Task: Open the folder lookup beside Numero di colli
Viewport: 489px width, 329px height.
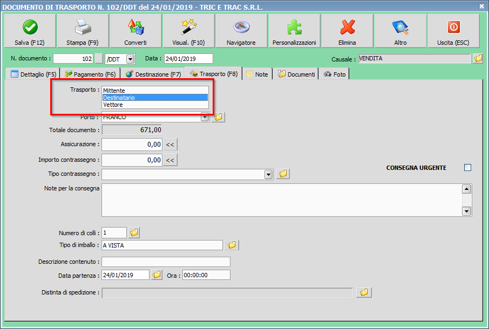Action: pyautogui.click(x=134, y=232)
